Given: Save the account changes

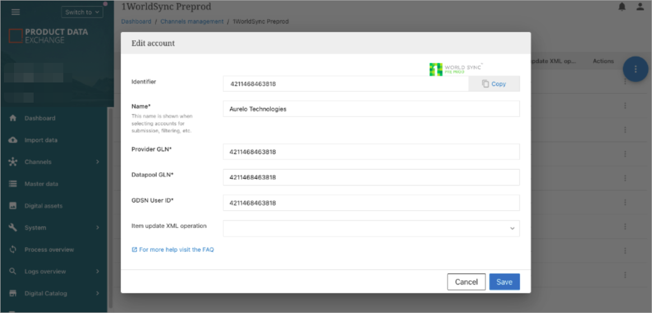Looking at the screenshot, I should coord(504,282).
